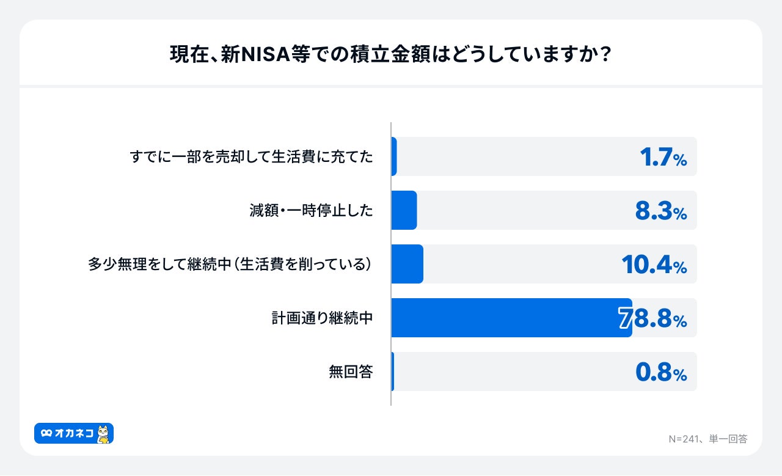The height and width of the screenshot is (476, 782).
Task: Click the オカネコ logo text
Action: click(x=73, y=433)
